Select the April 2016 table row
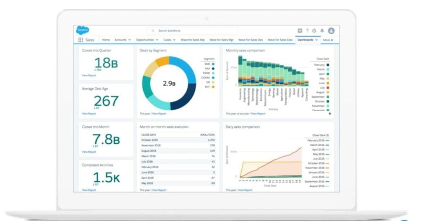This screenshot has width=429, height=221. [x=178, y=178]
